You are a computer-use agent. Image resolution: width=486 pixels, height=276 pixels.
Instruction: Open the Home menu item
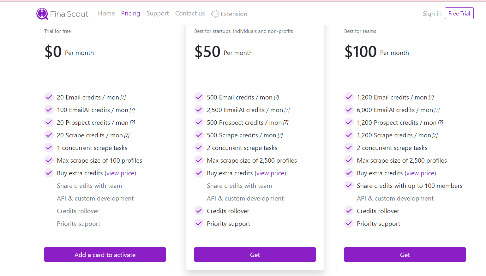tap(106, 13)
